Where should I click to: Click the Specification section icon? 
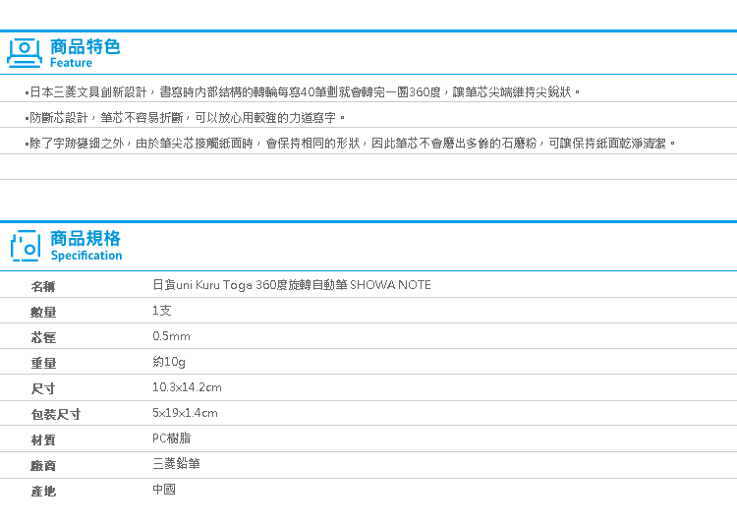coord(25,246)
